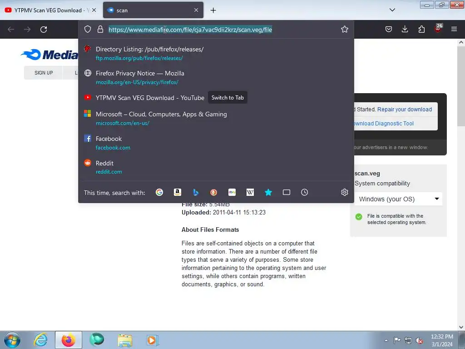Open uBlock extension icon showing 26
This screenshot has height=349, width=465.
(438, 28)
